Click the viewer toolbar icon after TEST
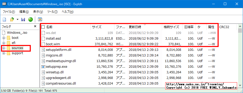Viewport: 243px width, 93px height. click(x=40, y=19)
